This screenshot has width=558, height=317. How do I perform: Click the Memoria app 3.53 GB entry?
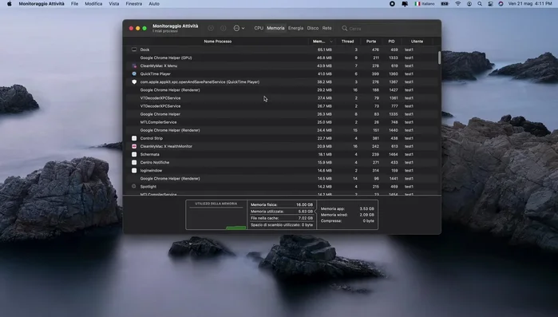point(347,209)
